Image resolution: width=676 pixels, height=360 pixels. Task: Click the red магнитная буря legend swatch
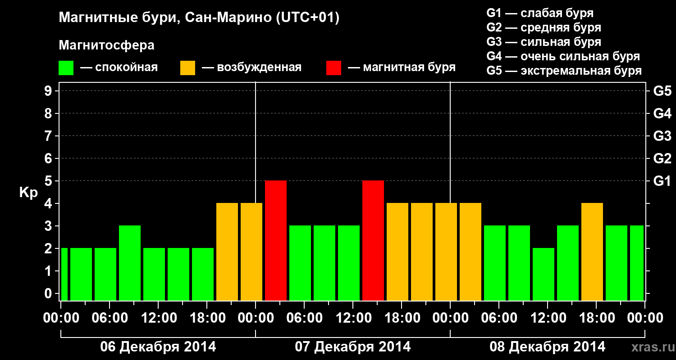(333, 68)
